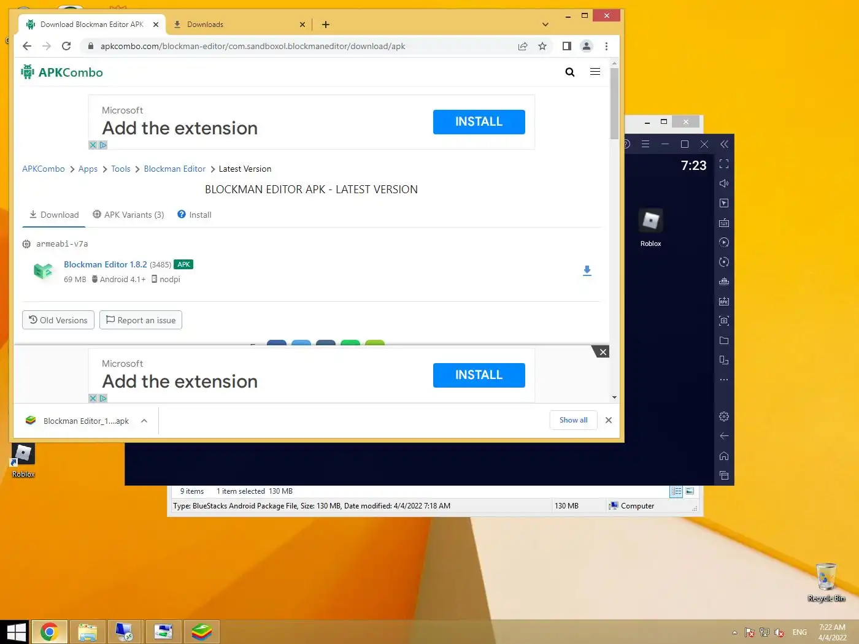The image size is (859, 644).
Task: Select Download Blockman Editor APK browser tab
Action: tap(92, 25)
